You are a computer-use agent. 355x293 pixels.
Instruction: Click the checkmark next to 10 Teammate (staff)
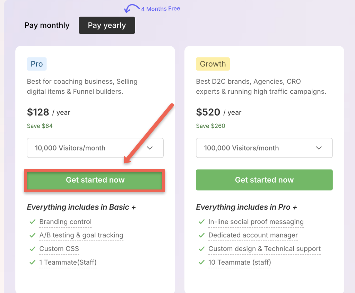point(201,262)
